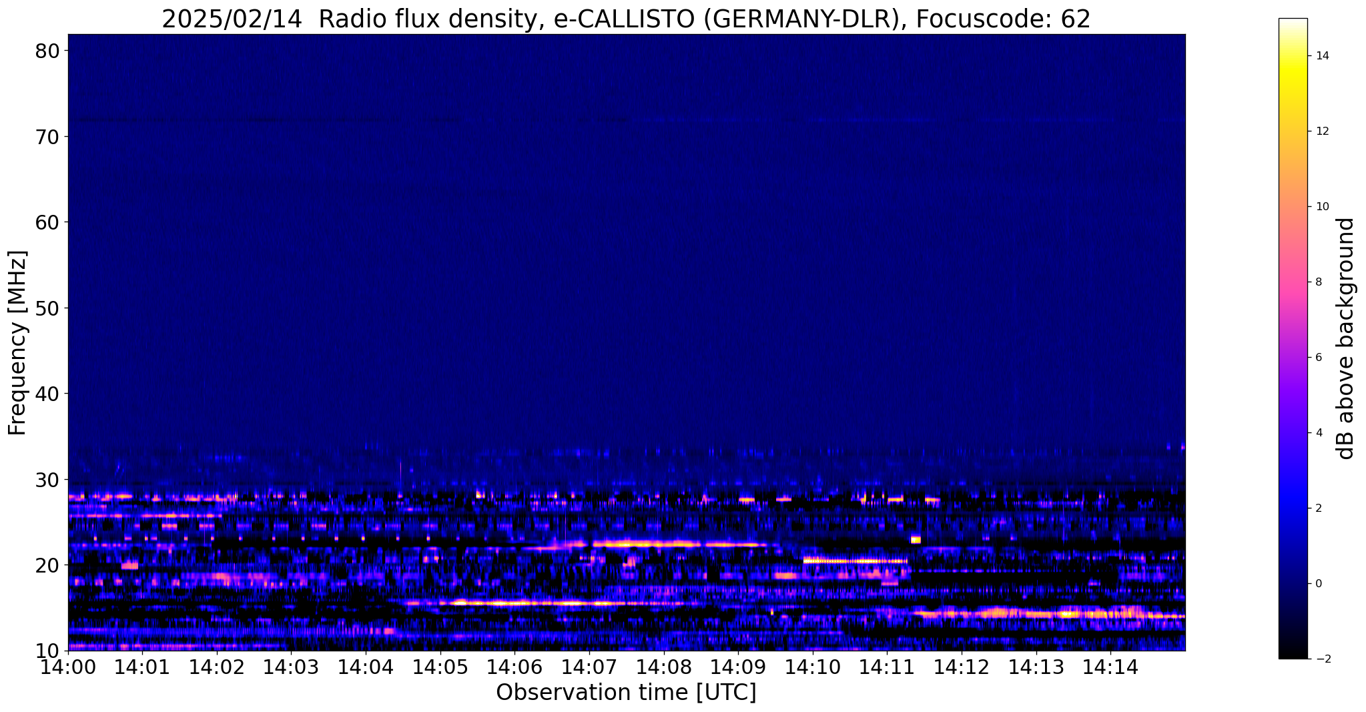This screenshot has height=712, width=1366.
Task: Click the 70 tick on frequency axis
Action: coord(48,137)
